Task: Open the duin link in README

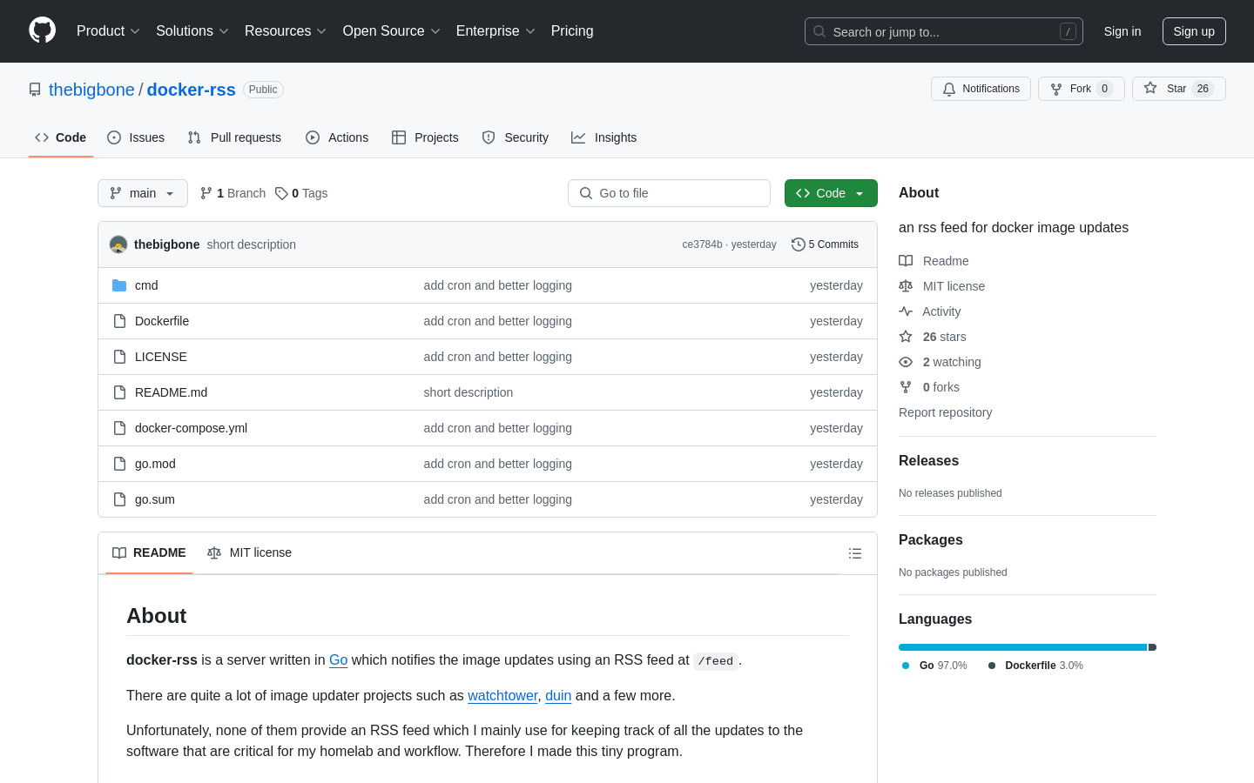Action: (x=558, y=696)
